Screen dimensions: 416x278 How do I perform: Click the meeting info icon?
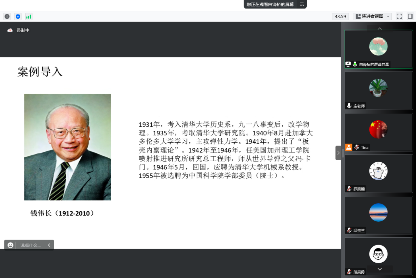pyautogui.click(x=7, y=16)
